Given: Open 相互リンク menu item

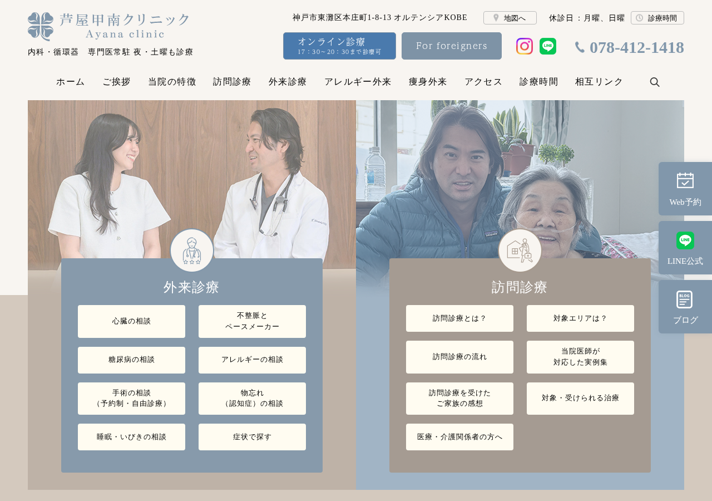Looking at the screenshot, I should point(599,82).
